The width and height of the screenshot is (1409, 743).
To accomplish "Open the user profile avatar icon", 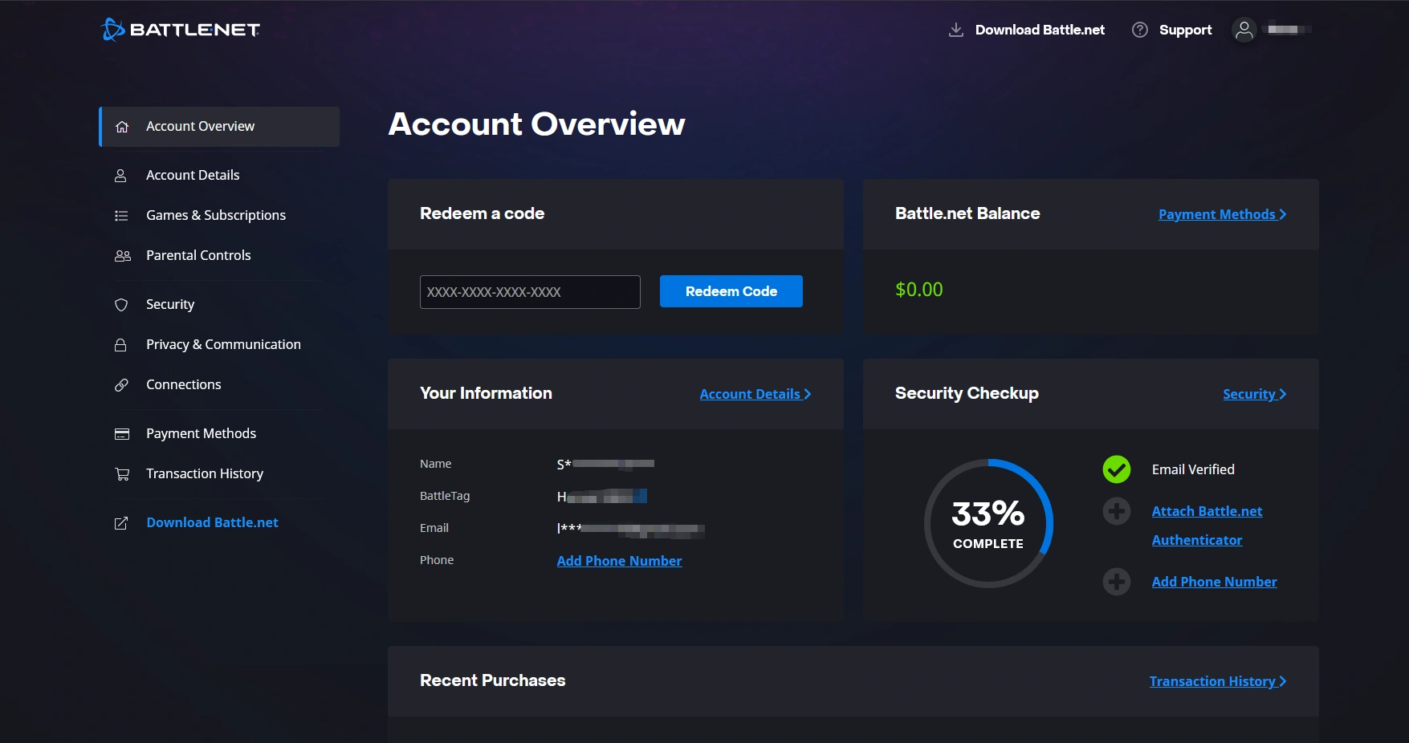I will 1244,30.
